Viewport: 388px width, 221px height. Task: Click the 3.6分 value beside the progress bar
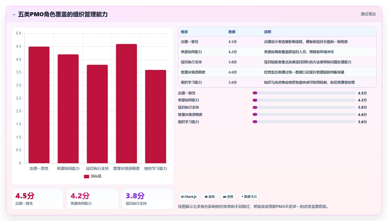(x=362, y=122)
